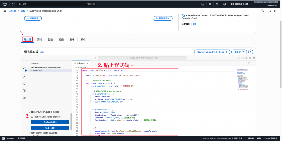Open the round arrow dropdown beside 上傳於
Image resolution: width=282 pixels, height=141 pixels.
tap(251, 52)
